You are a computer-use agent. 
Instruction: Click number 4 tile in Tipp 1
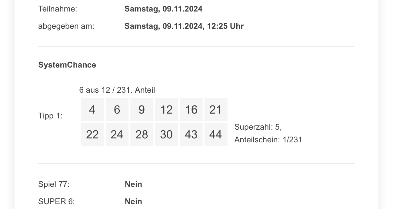pyautogui.click(x=92, y=109)
